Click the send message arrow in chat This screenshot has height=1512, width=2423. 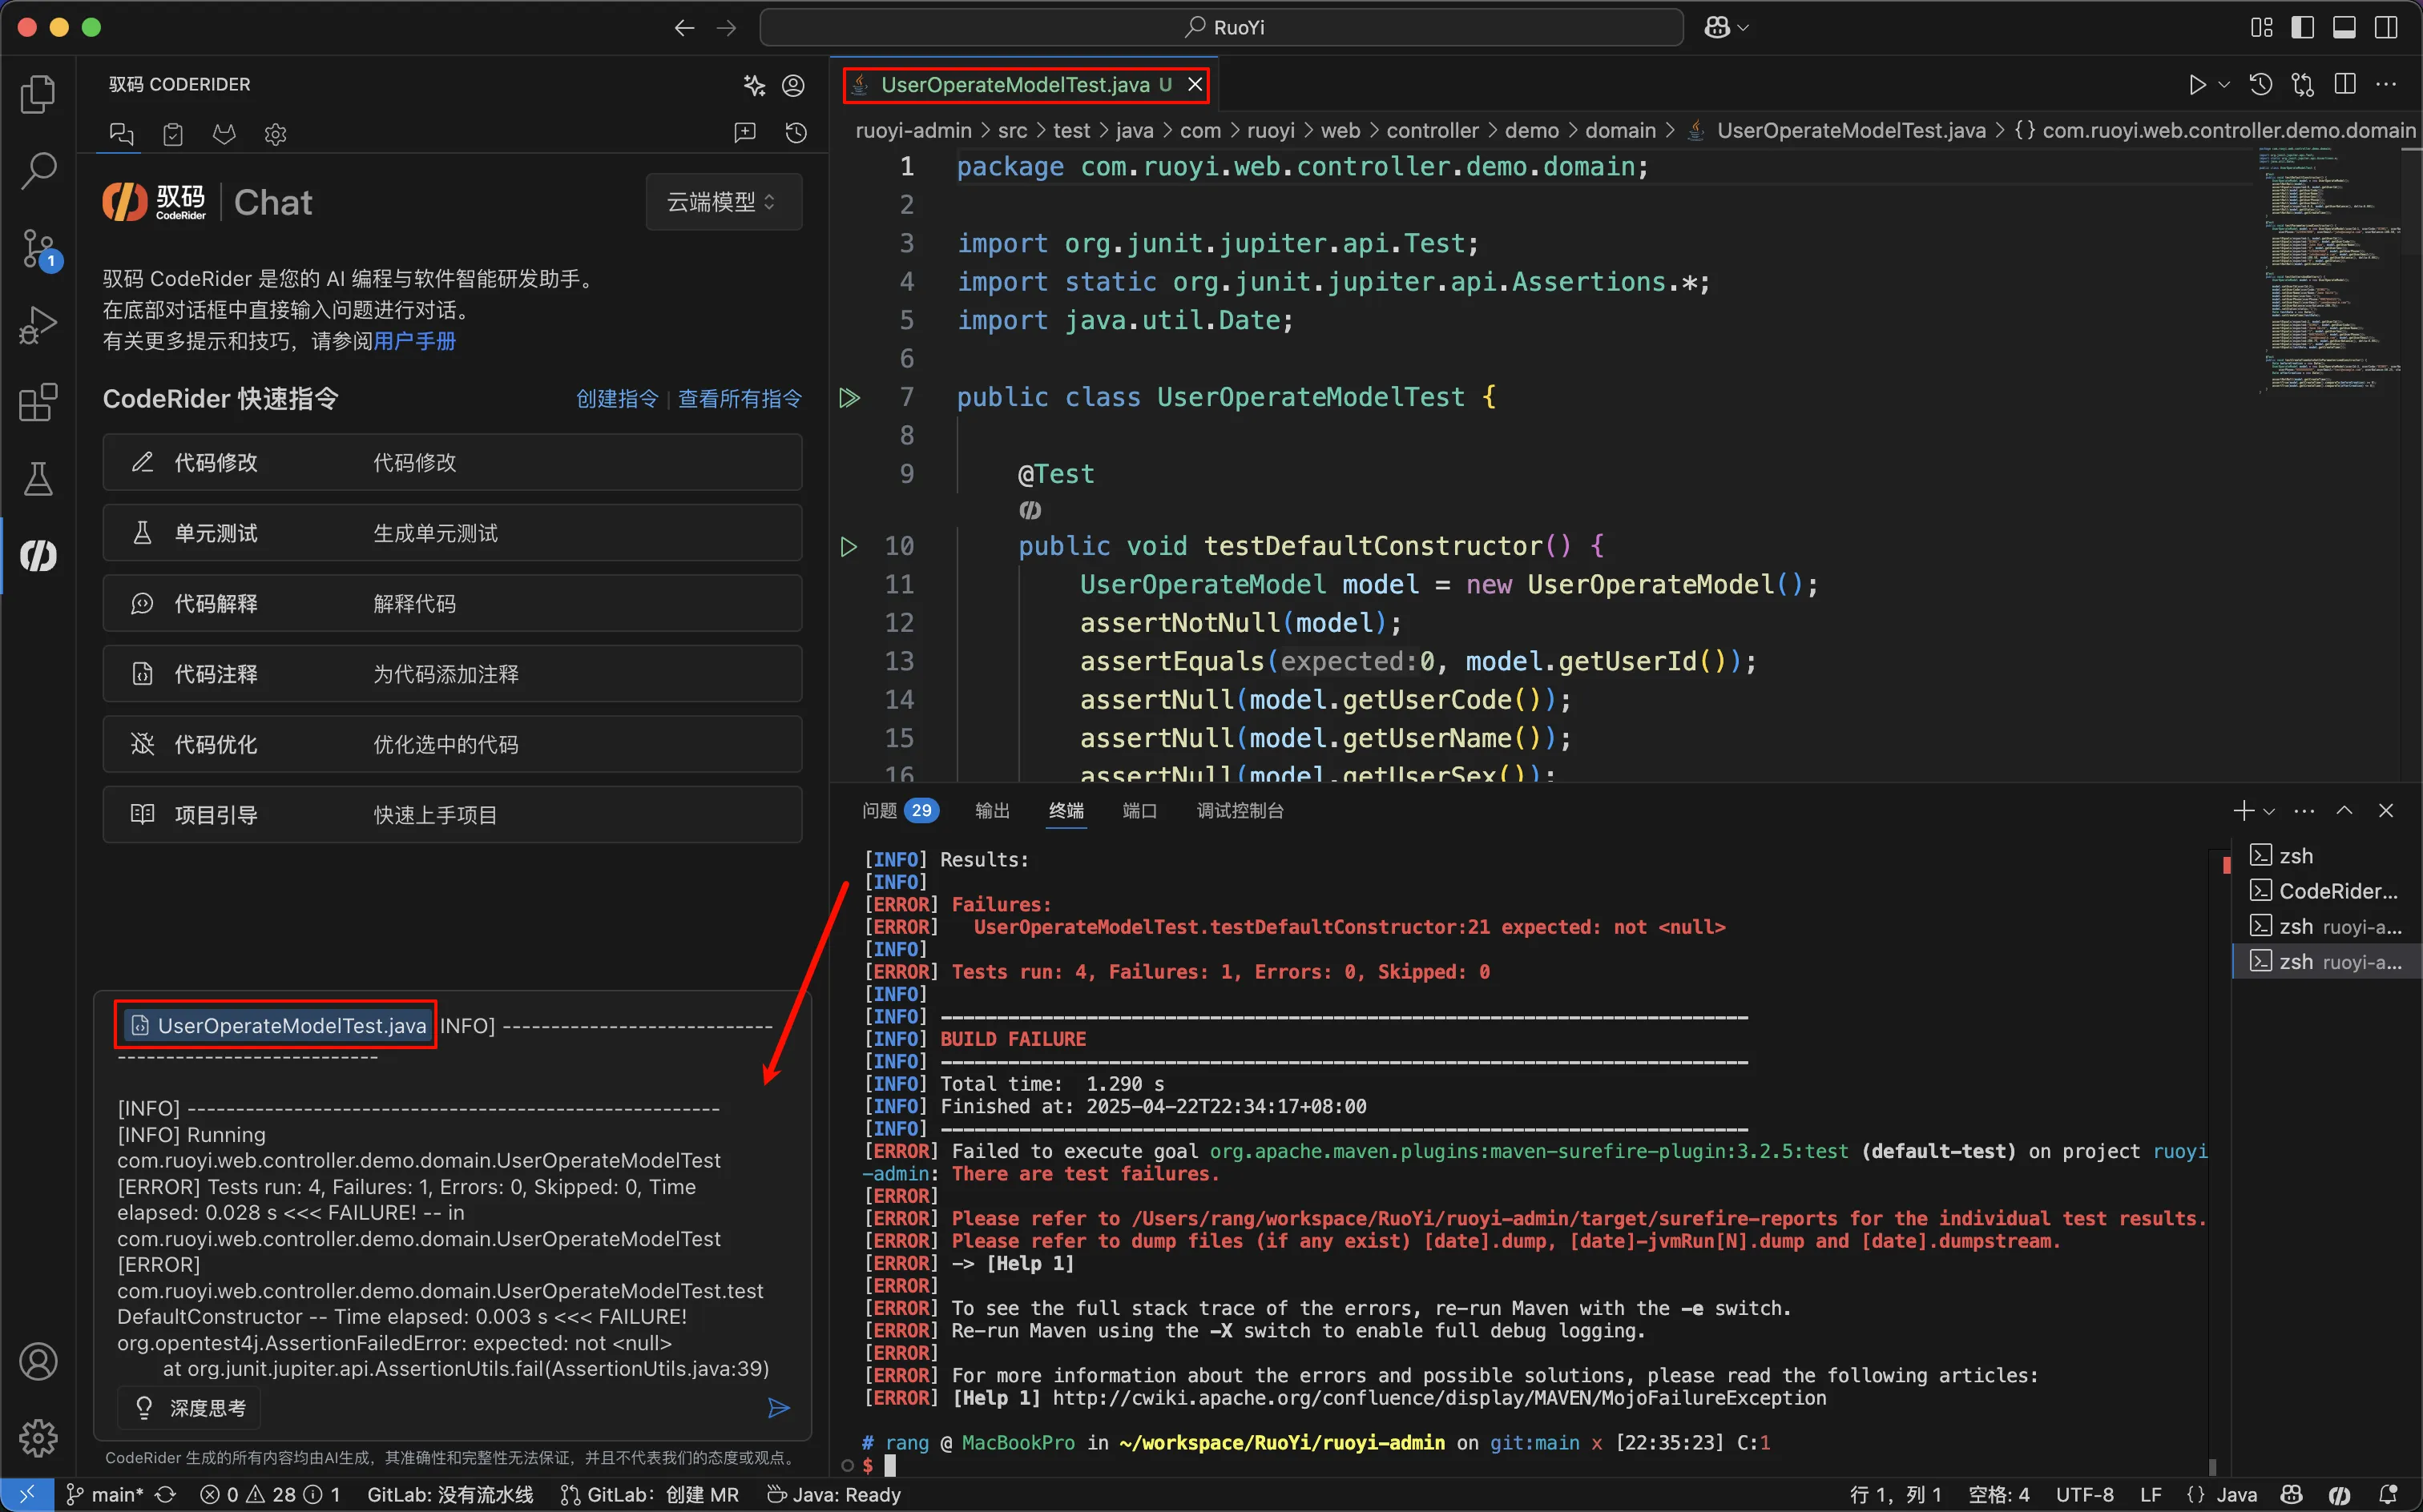778,1408
